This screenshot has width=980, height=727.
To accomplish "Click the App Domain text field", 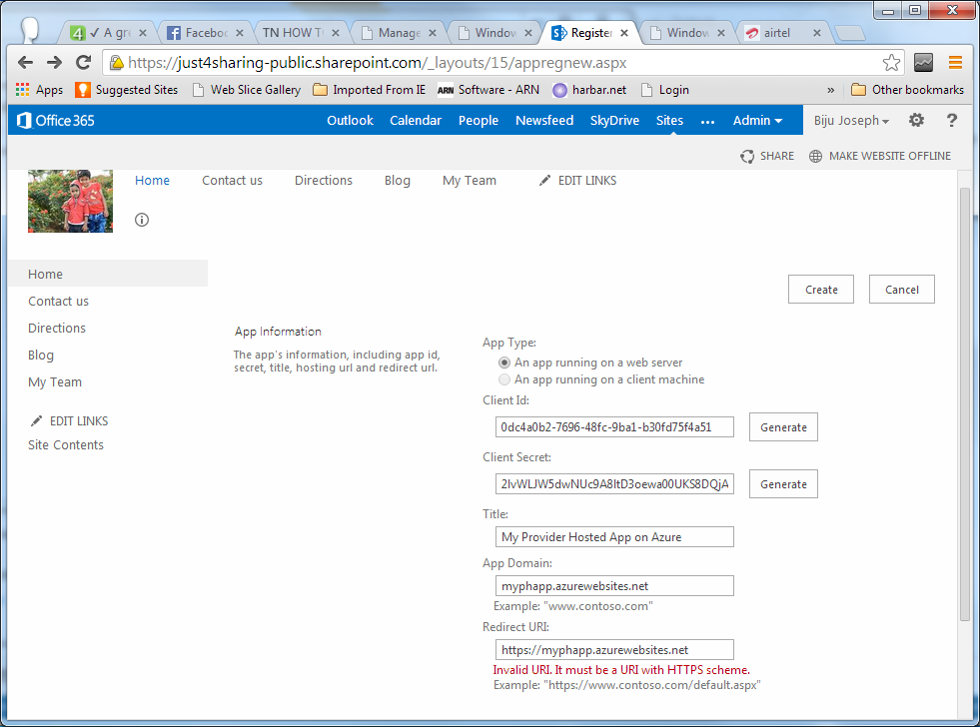I will pos(614,586).
